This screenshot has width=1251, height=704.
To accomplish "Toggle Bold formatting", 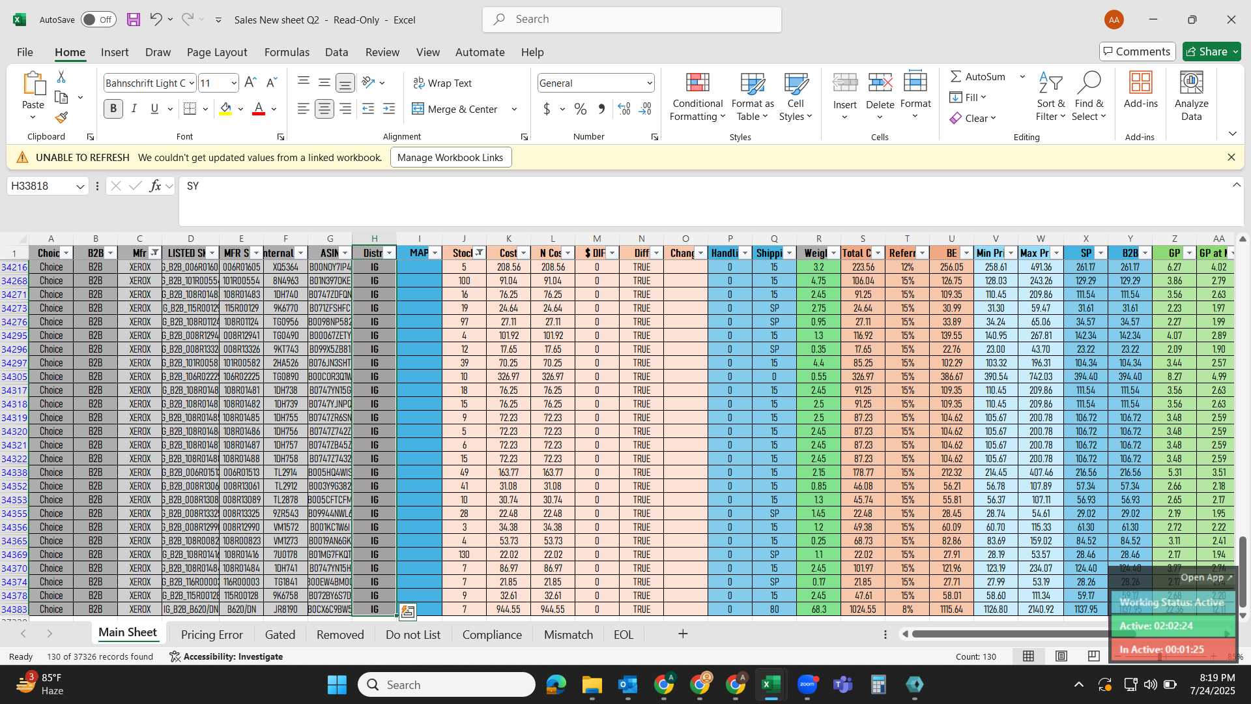I will pos(113,109).
